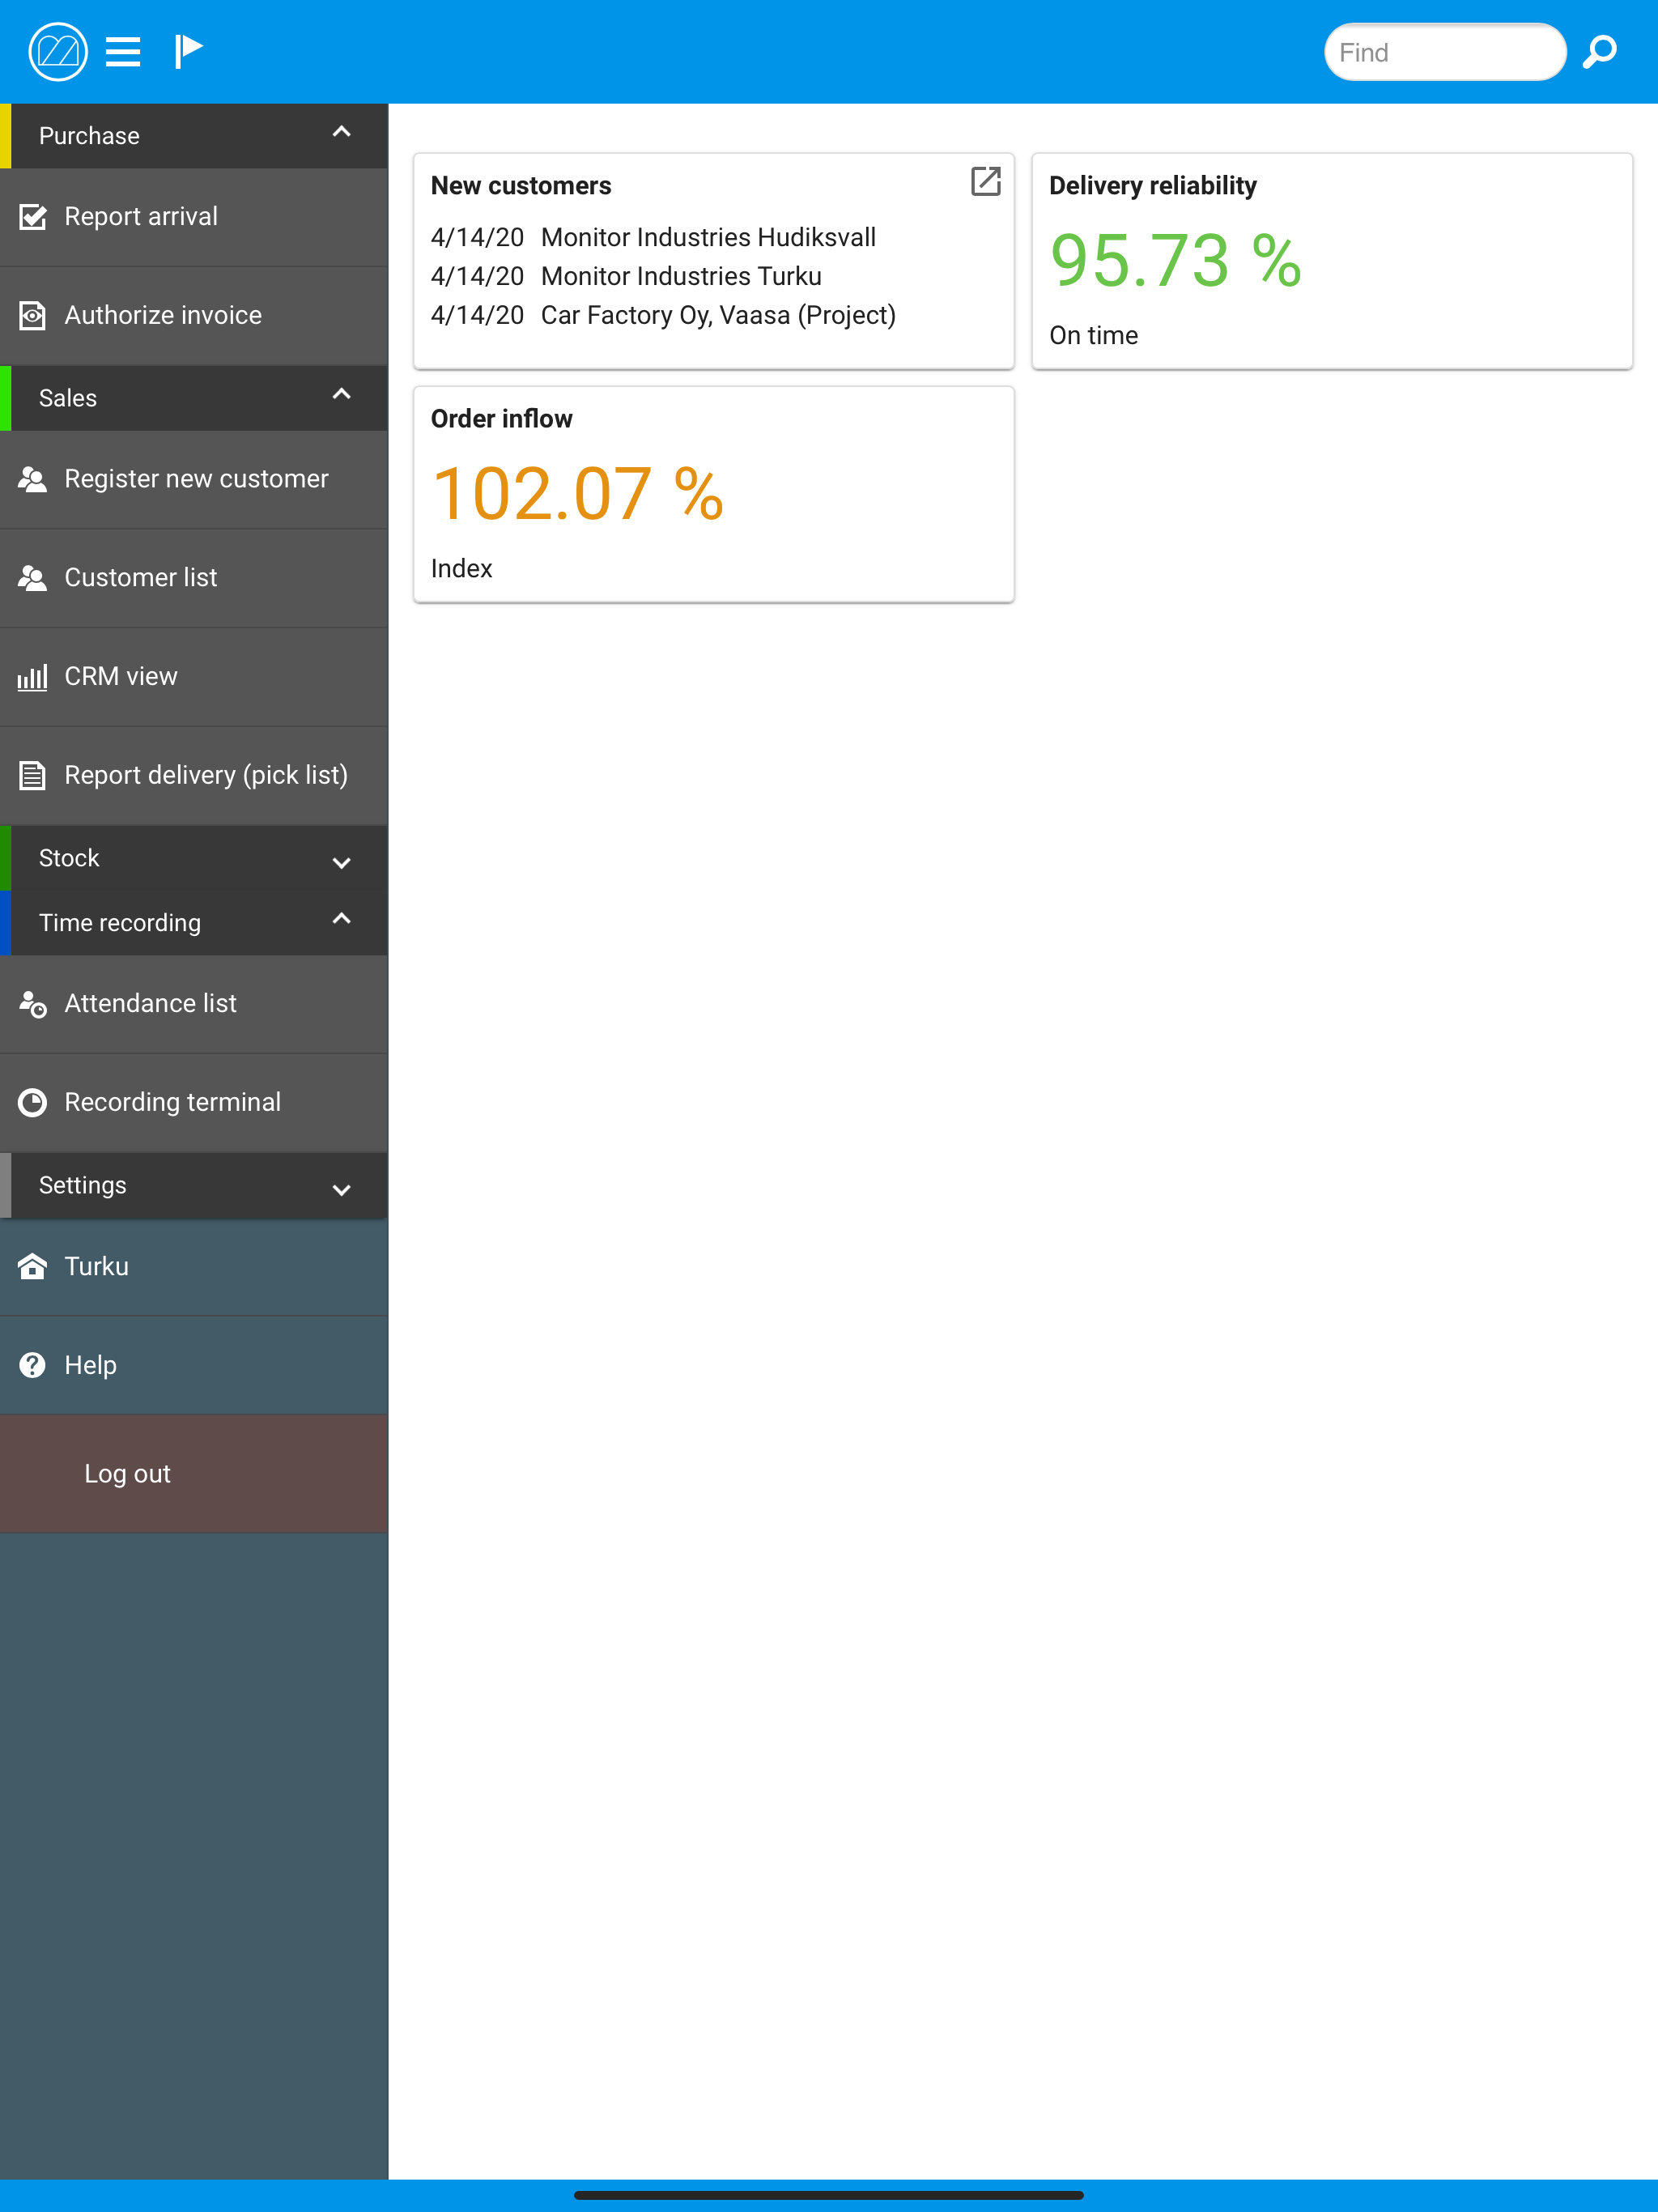1658x2212 pixels.
Task: Click the 95.73 % value
Action: 1175,261
